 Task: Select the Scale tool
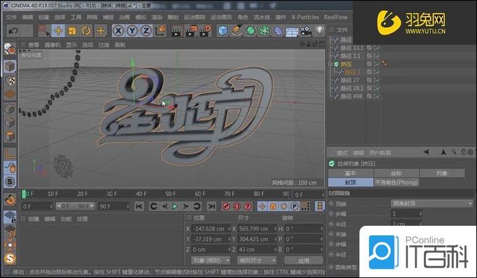click(x=73, y=31)
